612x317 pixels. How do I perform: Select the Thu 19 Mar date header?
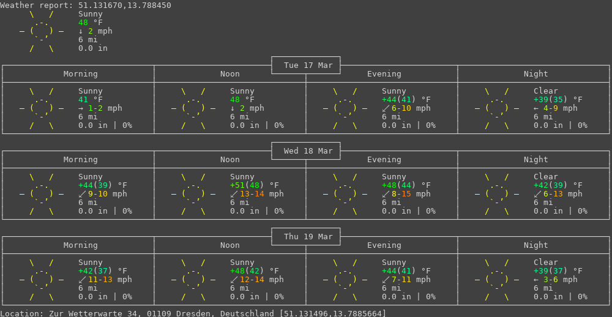coord(306,237)
